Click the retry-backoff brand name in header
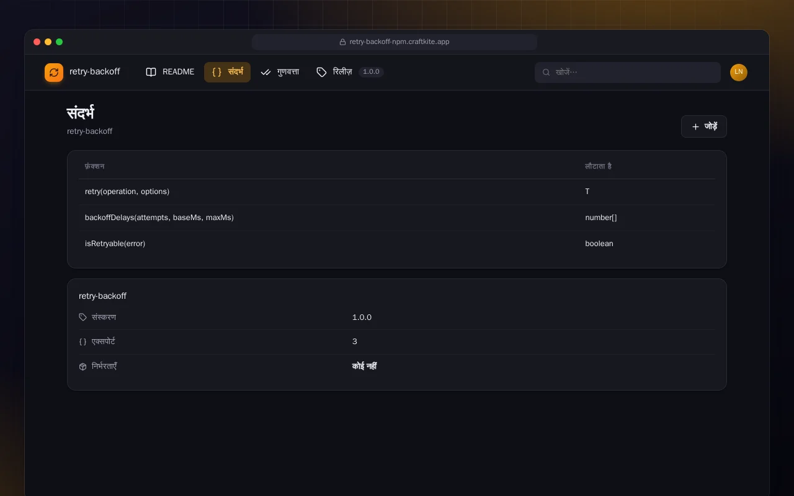Image resolution: width=794 pixels, height=496 pixels. (x=94, y=72)
